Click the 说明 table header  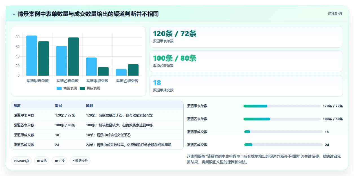pyautogui.click(x=89, y=106)
